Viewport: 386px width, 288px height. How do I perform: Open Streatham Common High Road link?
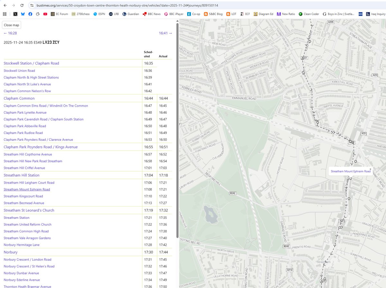pyautogui.click(x=26, y=231)
